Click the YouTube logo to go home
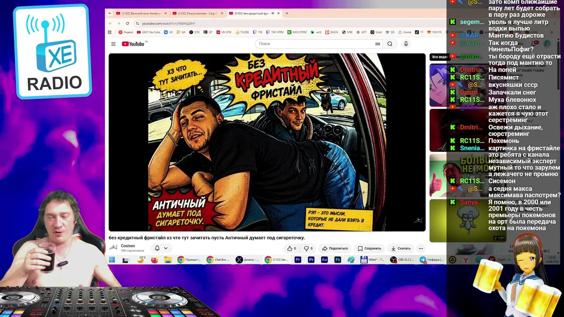Screen dimensions: 564x317 [133, 44]
